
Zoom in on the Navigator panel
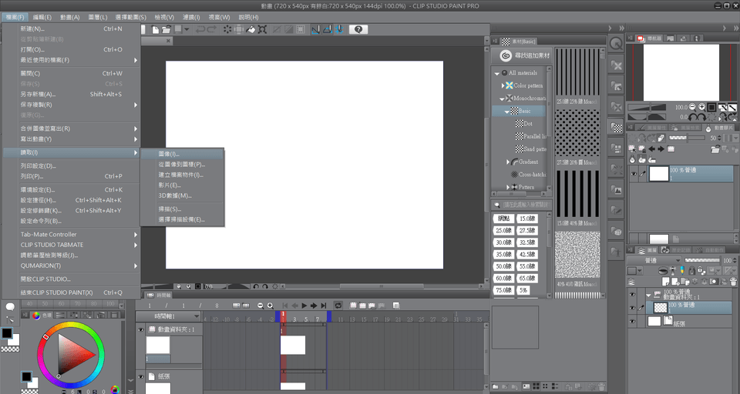coord(701,107)
